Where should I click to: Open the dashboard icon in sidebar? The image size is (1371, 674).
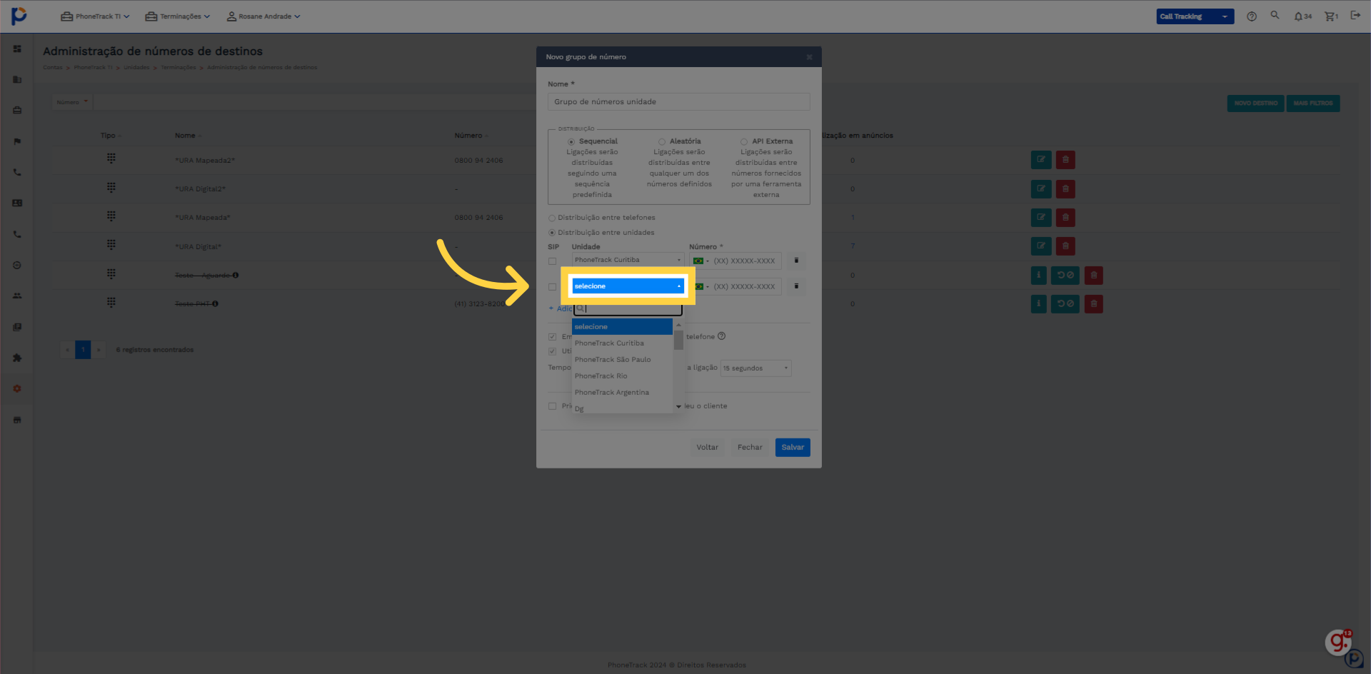point(17,49)
